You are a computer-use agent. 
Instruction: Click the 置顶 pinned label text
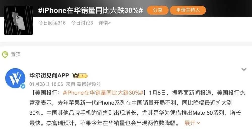click(16, 54)
